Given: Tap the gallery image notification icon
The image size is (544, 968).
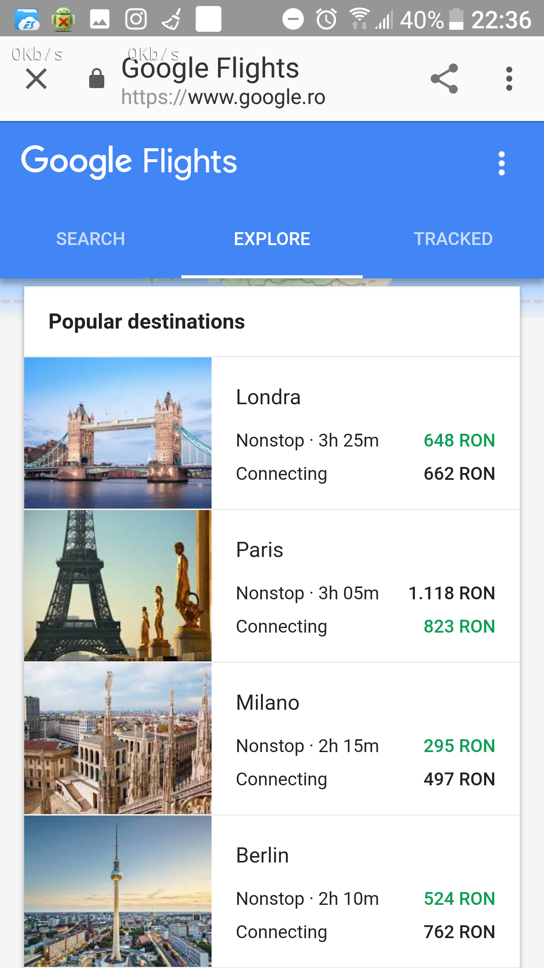Looking at the screenshot, I should point(100,19).
